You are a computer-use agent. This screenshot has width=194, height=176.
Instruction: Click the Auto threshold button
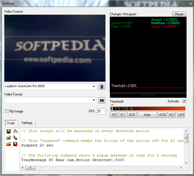147,114
